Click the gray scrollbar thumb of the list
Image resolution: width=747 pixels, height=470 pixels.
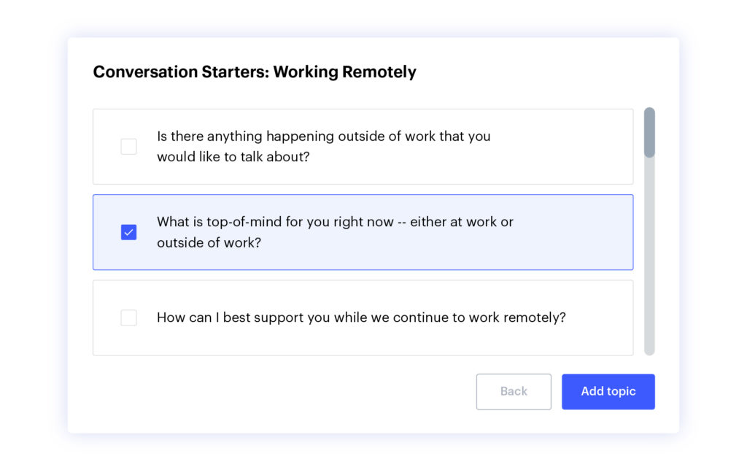pyautogui.click(x=649, y=132)
